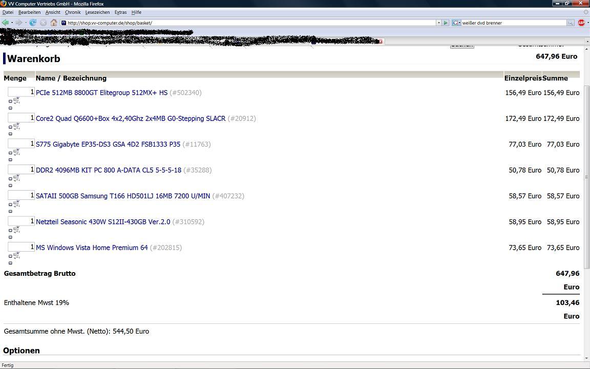The height and width of the screenshot is (369, 590).
Task: Open the SATAII 500GB Samsung T166 product link
Action: coord(123,196)
